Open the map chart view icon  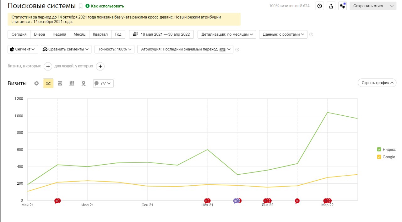click(84, 83)
